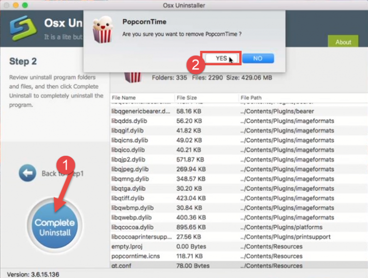Click the 0.00 Bytes file size cell
368x278 pixels.
pyautogui.click(x=191, y=246)
